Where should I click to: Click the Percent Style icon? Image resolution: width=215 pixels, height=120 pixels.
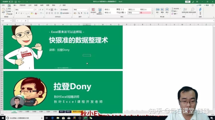coord(79,13)
